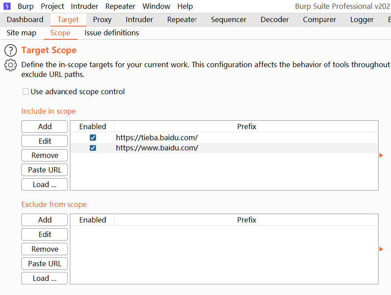Select the Target tab
The width and height of the screenshot is (391, 295).
coord(68,19)
